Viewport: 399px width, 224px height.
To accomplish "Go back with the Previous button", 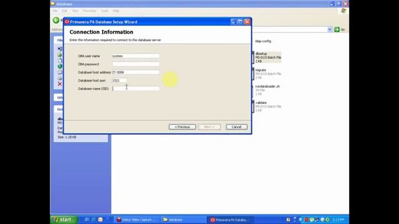I will coord(182,127).
